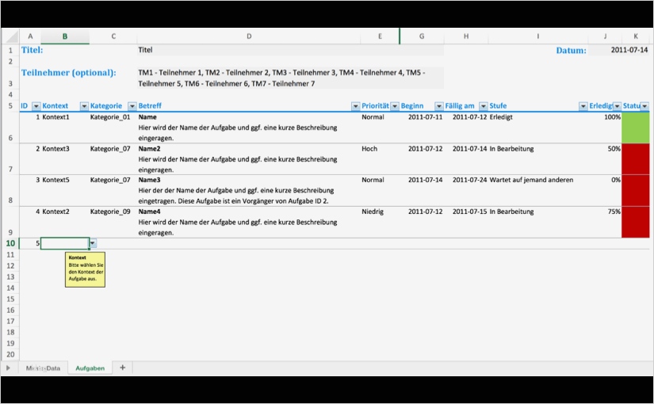Select column C header
The image size is (654, 404).
[113, 36]
